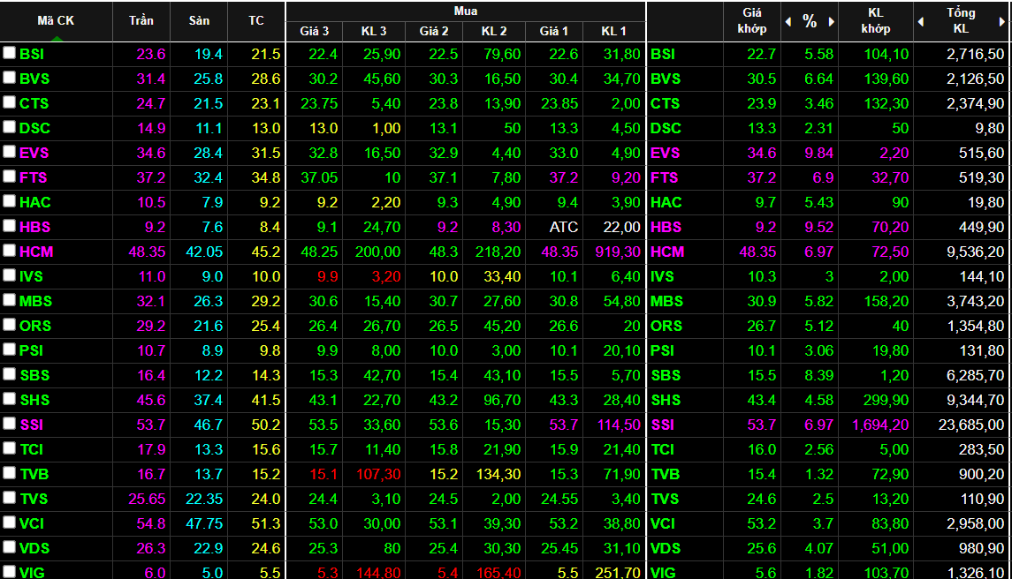Select the HCM row checkbox
The image size is (1012, 579).
[9, 252]
